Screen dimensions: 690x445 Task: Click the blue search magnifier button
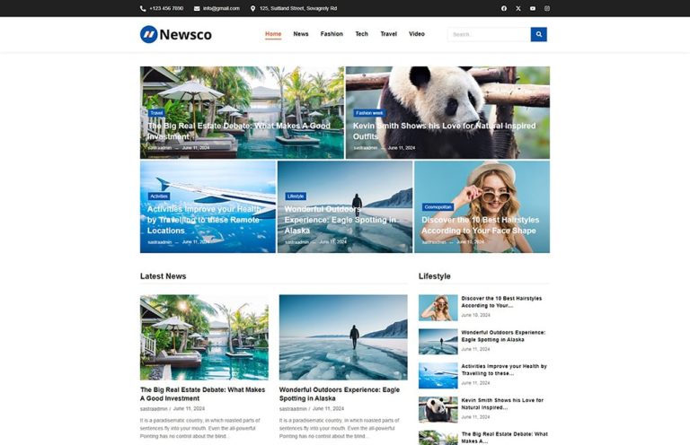pos(539,34)
